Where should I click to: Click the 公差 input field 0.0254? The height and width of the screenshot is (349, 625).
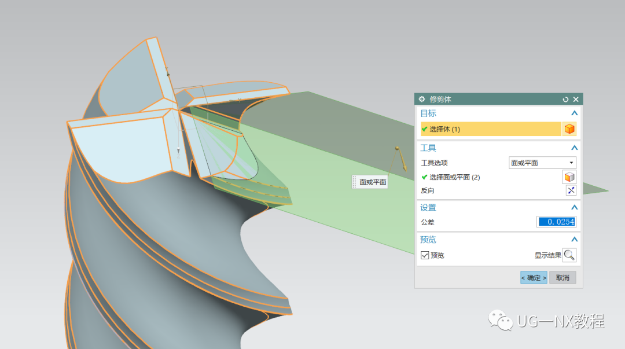tap(557, 222)
